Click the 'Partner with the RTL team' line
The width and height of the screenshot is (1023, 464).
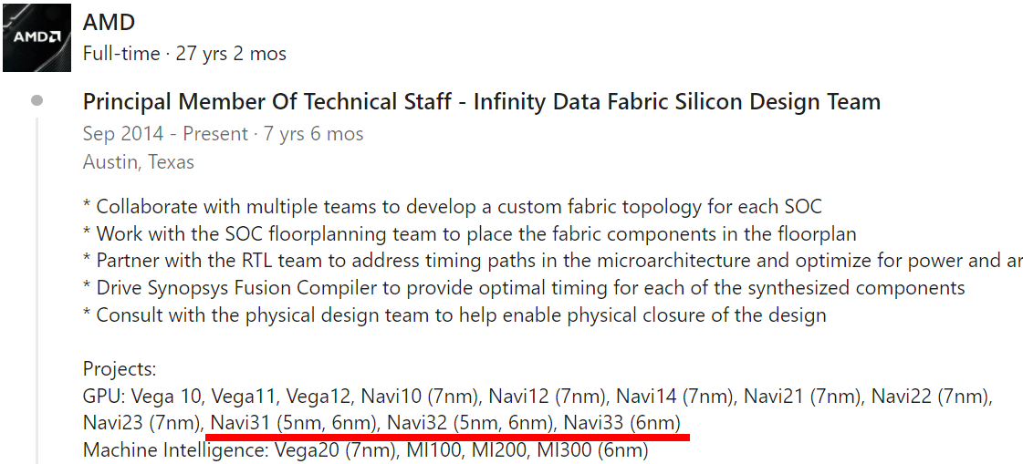(x=548, y=261)
